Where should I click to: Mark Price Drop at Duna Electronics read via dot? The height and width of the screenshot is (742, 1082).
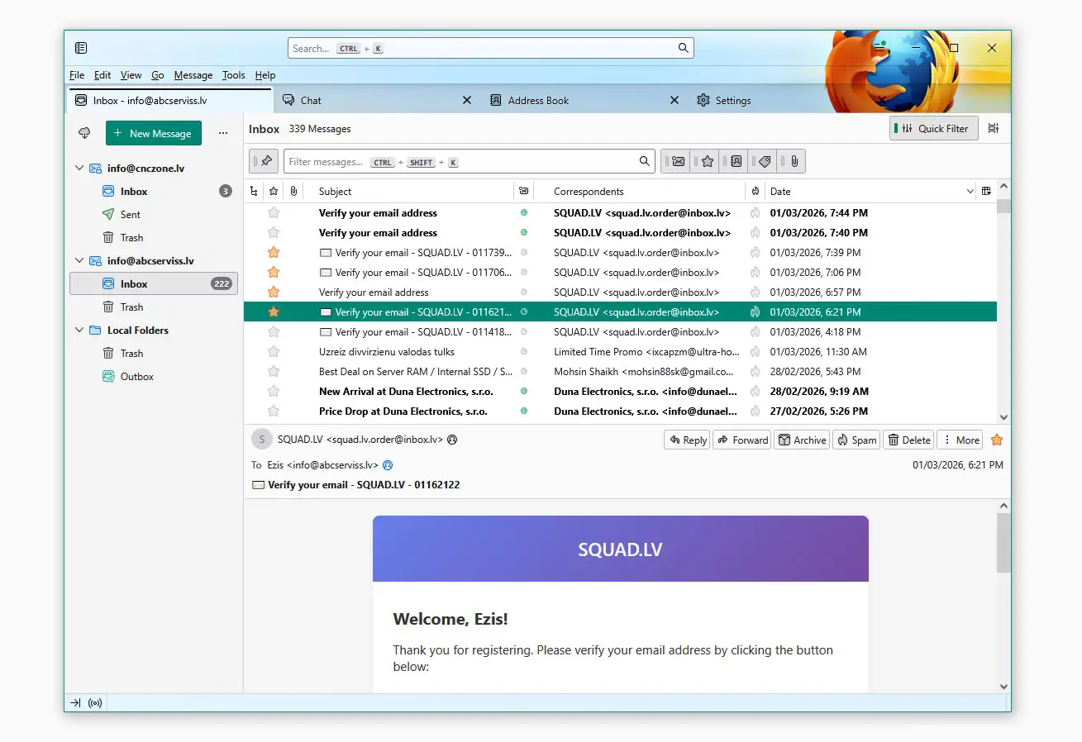click(x=523, y=411)
